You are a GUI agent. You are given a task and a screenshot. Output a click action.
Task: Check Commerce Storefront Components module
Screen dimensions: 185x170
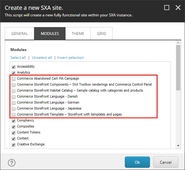[x=14, y=85]
